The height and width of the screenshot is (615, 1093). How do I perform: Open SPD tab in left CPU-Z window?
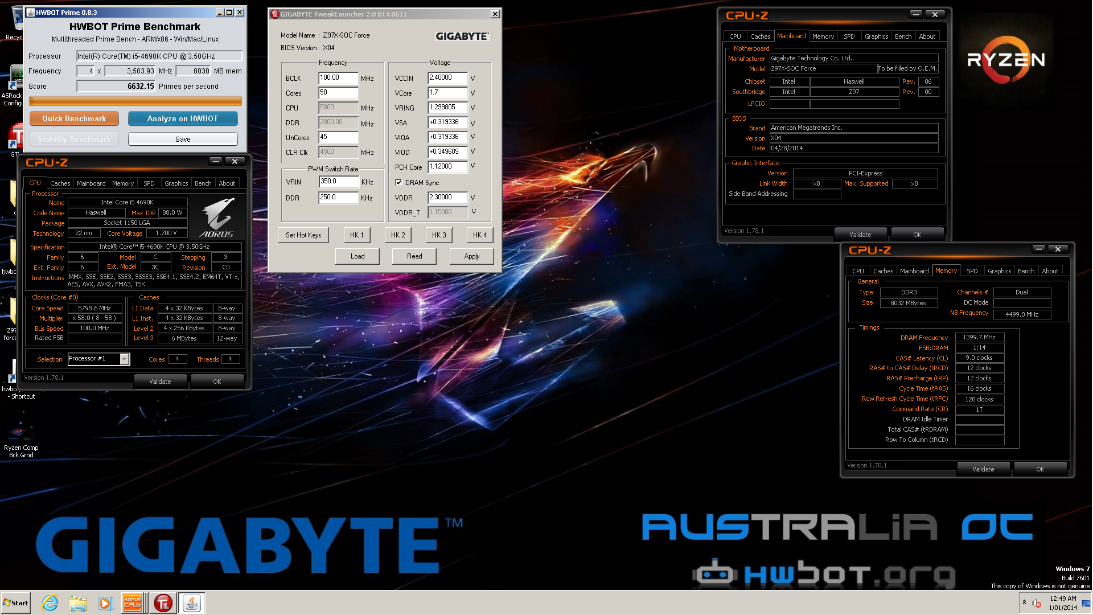point(149,183)
